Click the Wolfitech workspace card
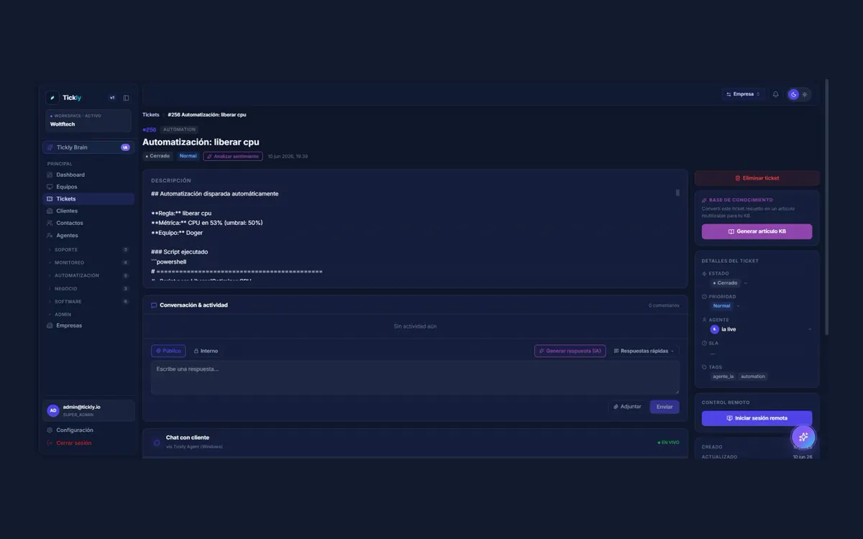863x539 pixels. (88, 121)
